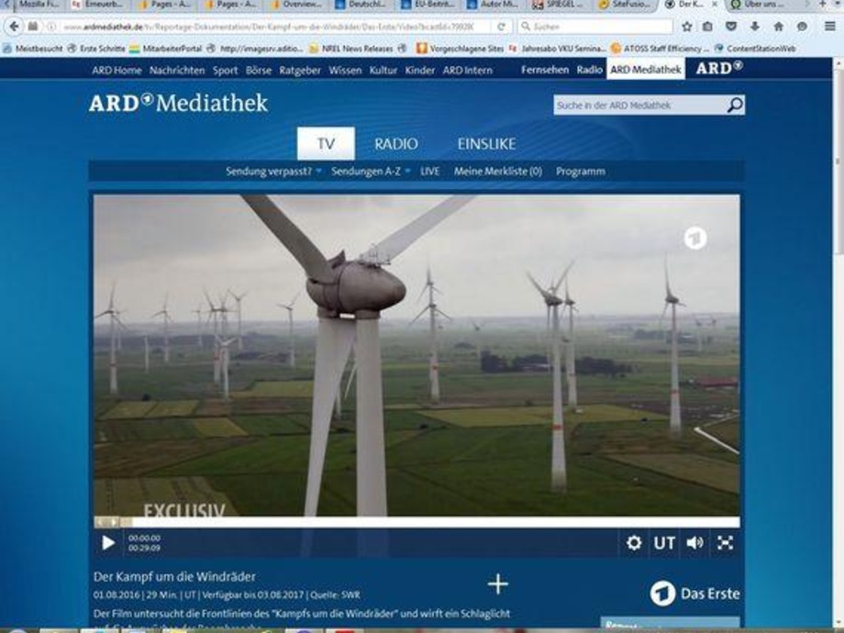Click the Mediathek search magnifier icon
Viewport: 844px width, 633px height.
(735, 105)
